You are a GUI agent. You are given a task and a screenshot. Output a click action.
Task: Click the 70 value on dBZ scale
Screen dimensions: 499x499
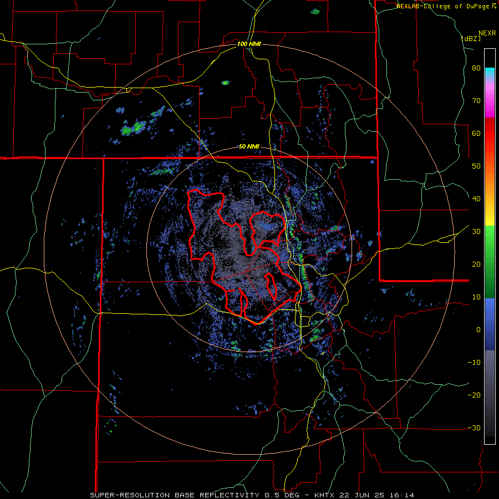[476, 101]
